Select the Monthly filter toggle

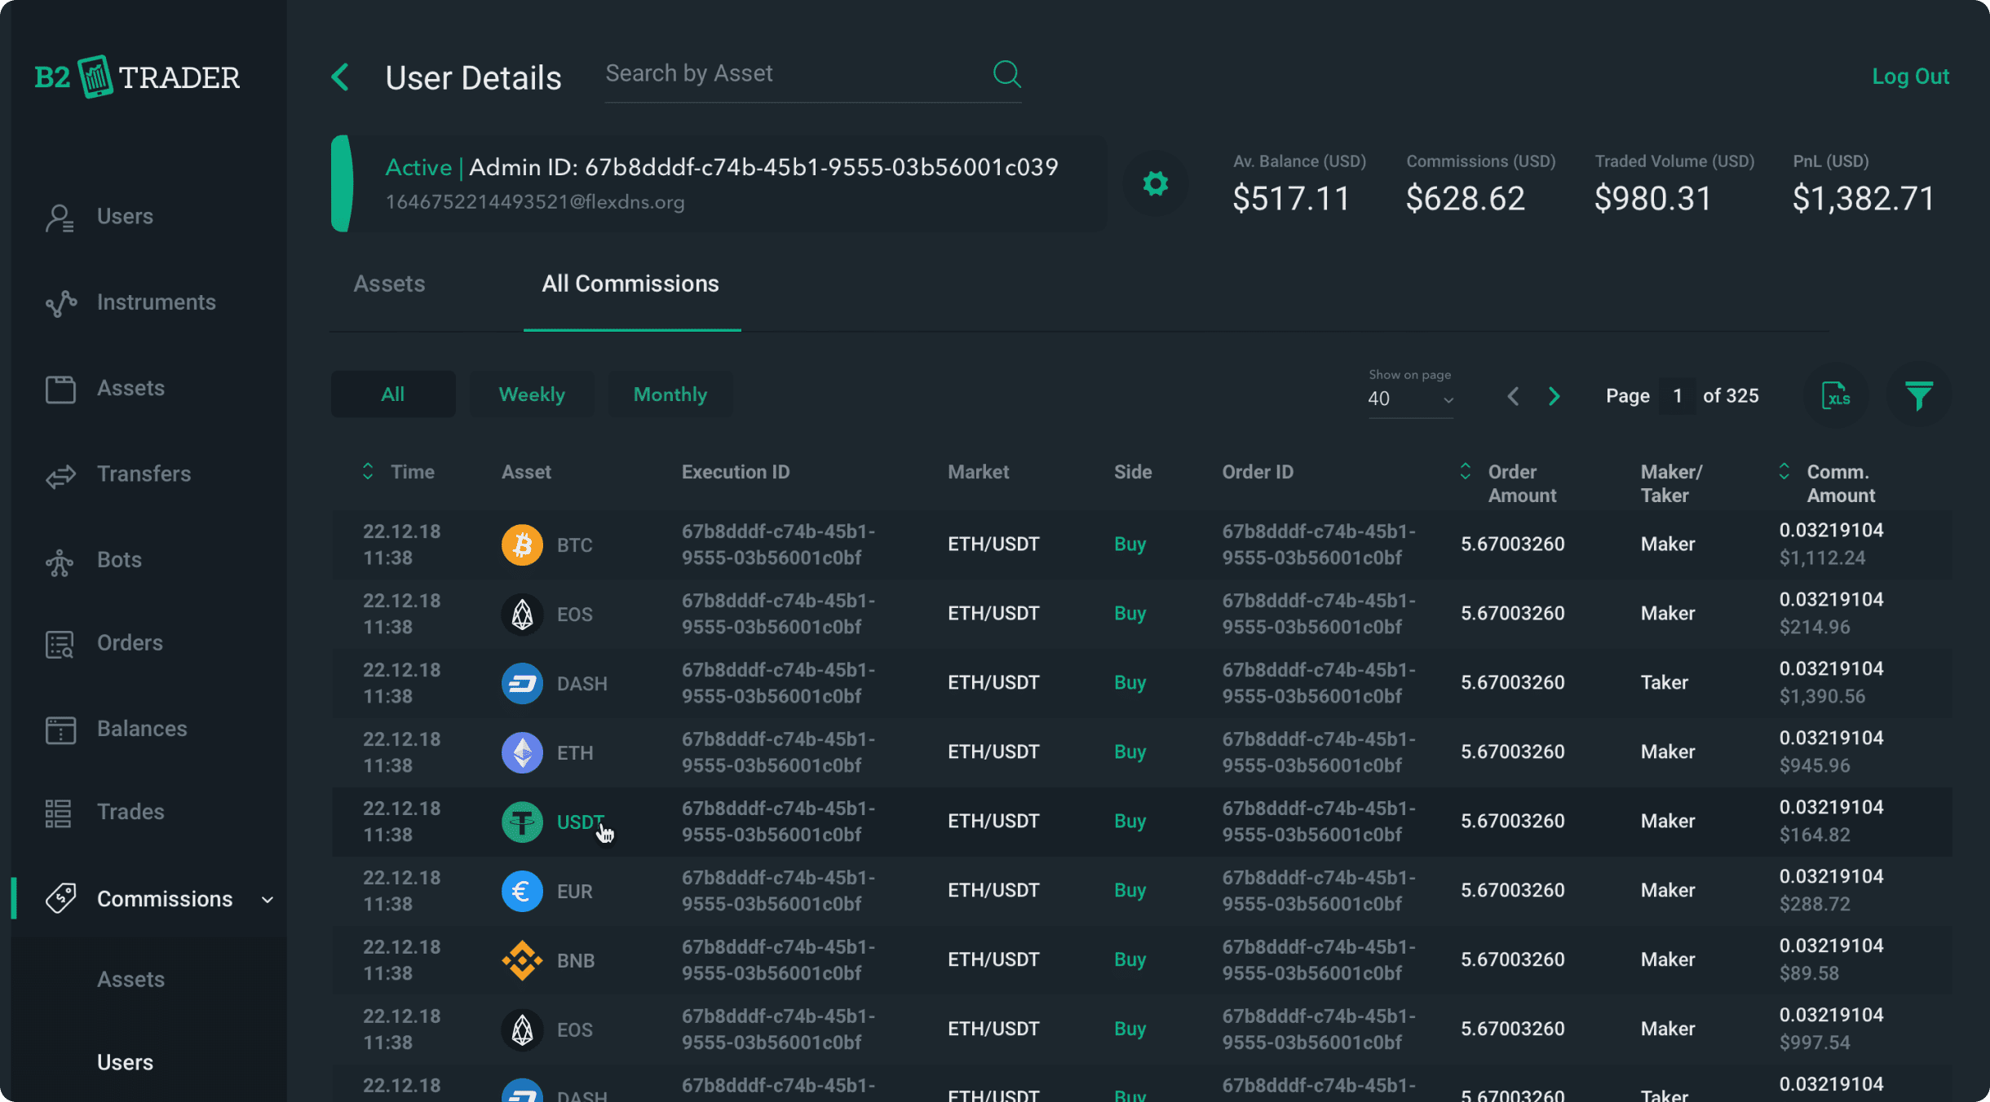pyautogui.click(x=670, y=394)
